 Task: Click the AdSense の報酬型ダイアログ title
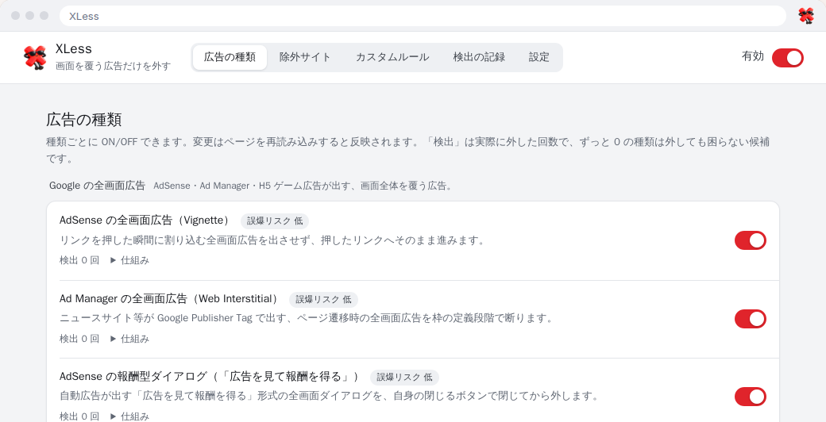pos(211,377)
